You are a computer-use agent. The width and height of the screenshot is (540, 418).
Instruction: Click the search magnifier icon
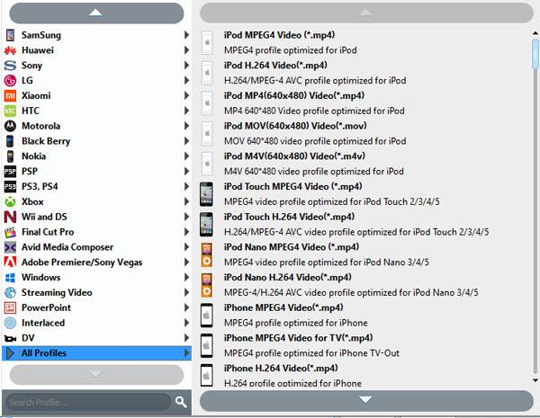click(x=181, y=402)
